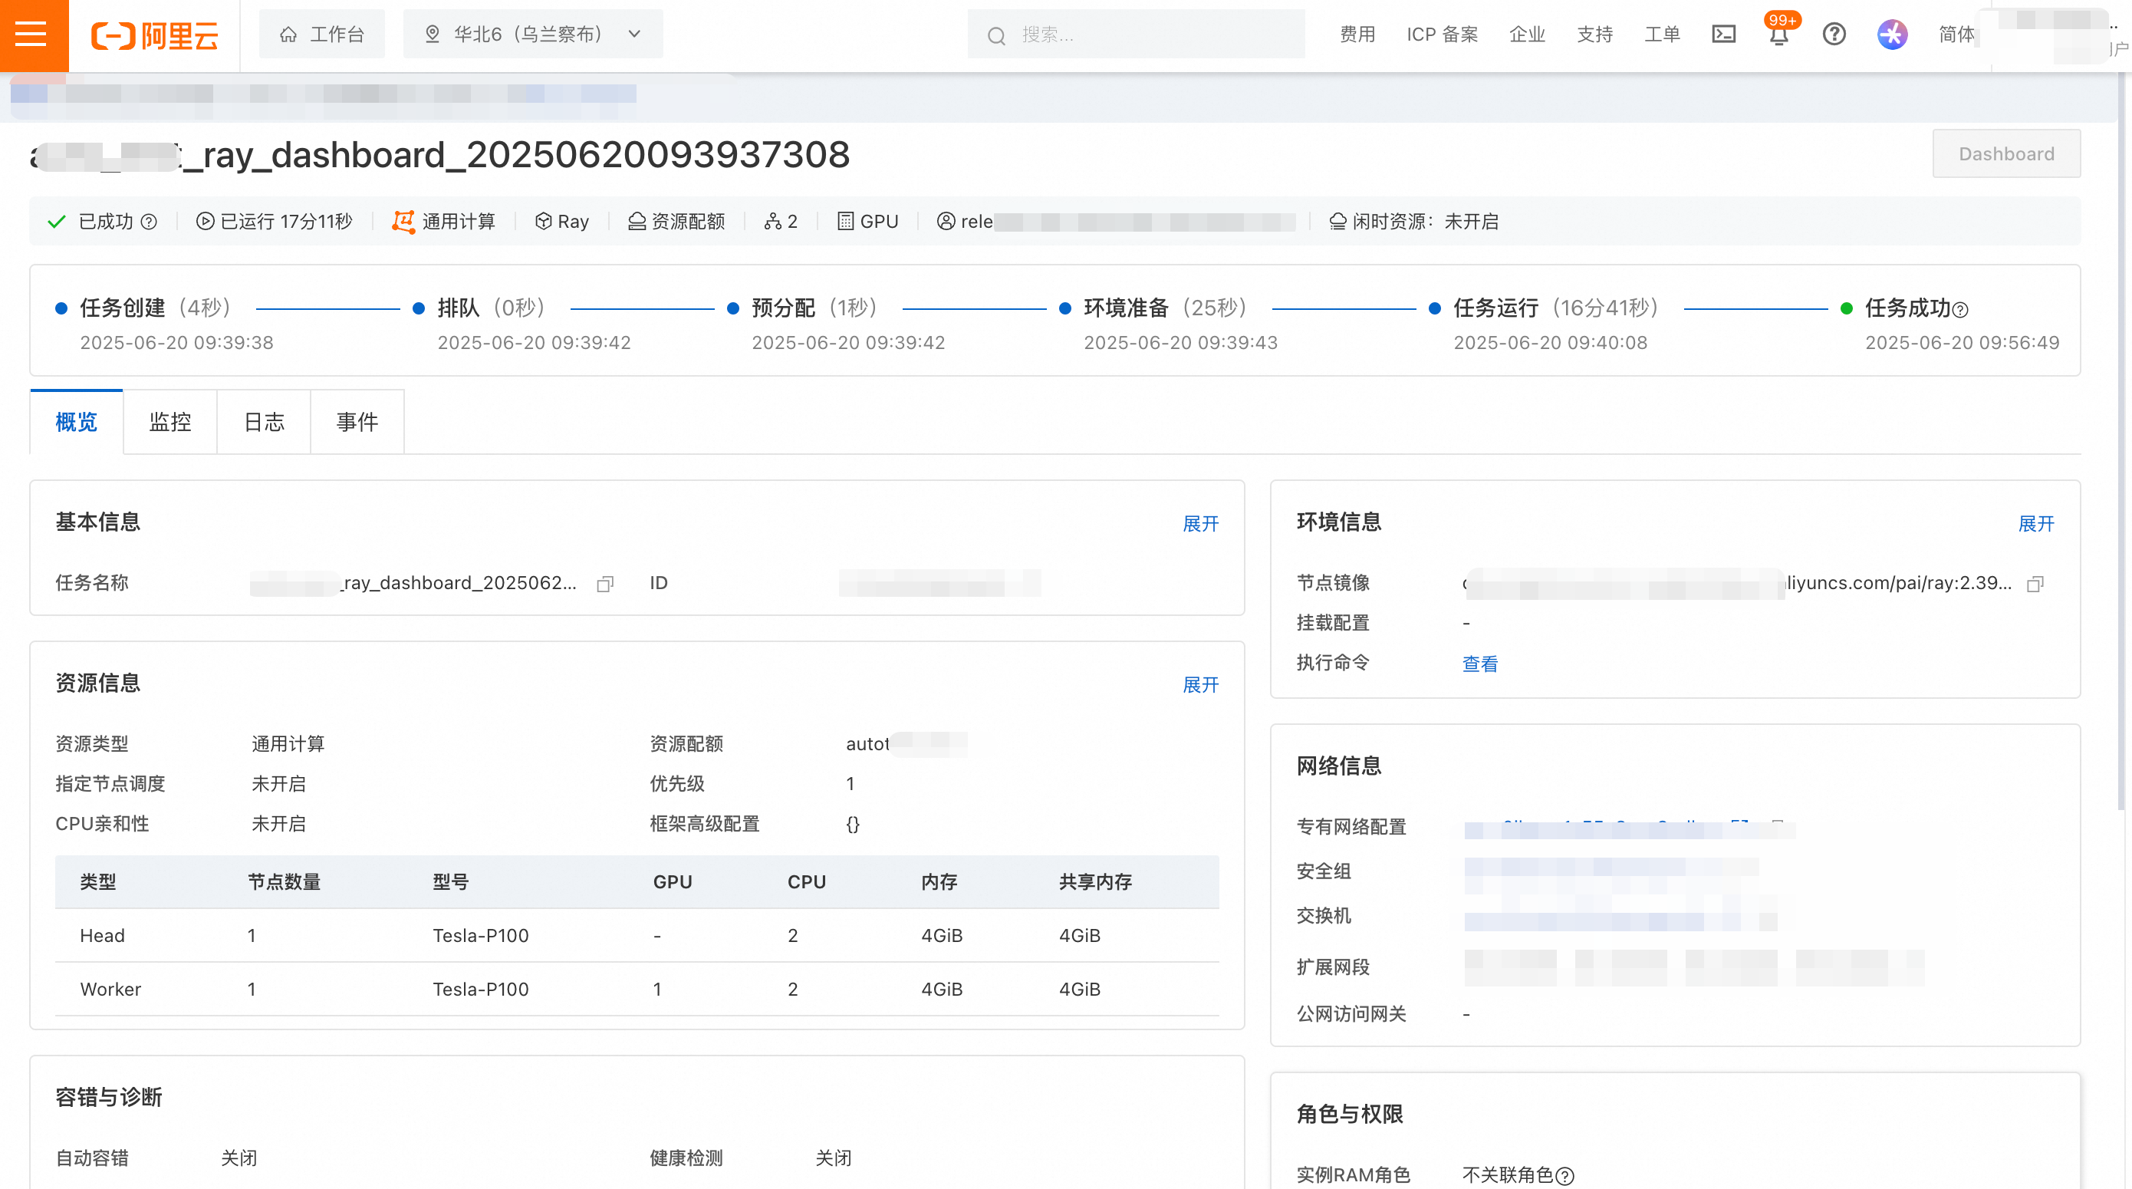The height and width of the screenshot is (1189, 2132).
Task: Click the Worker row Tesla-P100 cell
Action: point(480,990)
